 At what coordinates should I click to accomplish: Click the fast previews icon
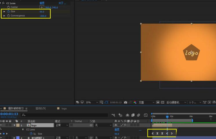point(209,102)
